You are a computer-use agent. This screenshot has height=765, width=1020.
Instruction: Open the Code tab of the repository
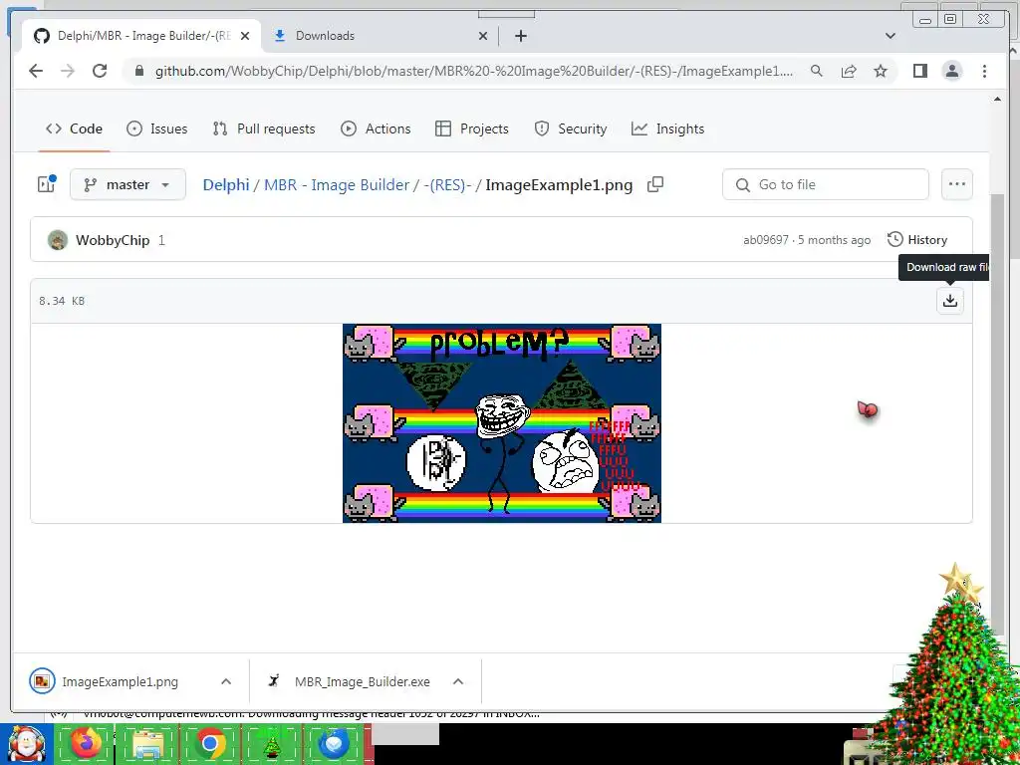[74, 128]
